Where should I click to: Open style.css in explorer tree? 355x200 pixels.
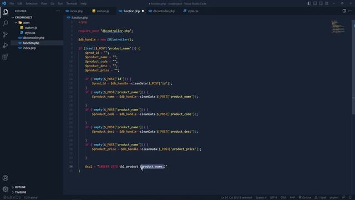click(x=37, y=33)
